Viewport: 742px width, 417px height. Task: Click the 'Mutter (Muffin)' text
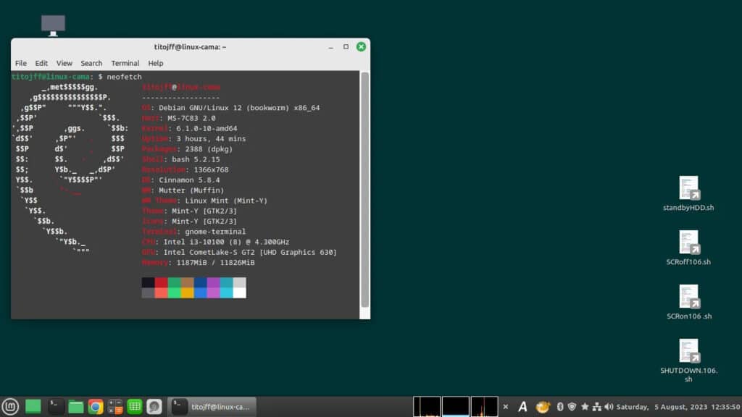(191, 190)
